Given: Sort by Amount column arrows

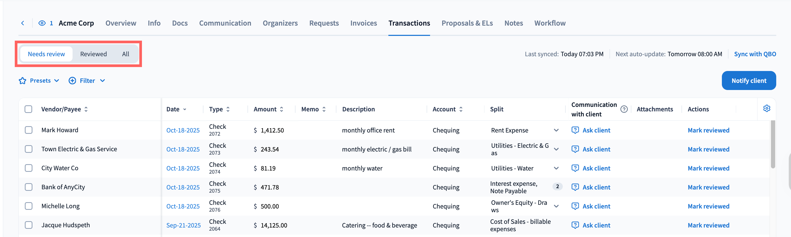Looking at the screenshot, I should coord(281,109).
